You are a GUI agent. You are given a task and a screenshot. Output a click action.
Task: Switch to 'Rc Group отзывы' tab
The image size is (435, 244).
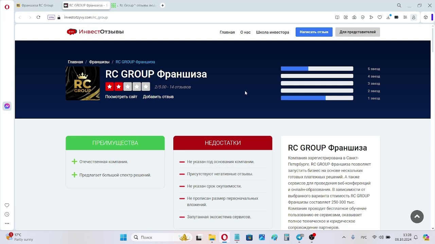click(x=134, y=5)
